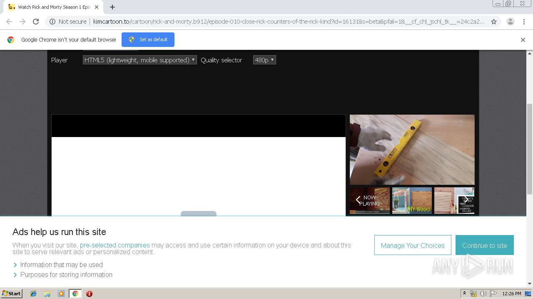Open the Opera icon in taskbar
This screenshot has width=533, height=299.
coord(89,294)
